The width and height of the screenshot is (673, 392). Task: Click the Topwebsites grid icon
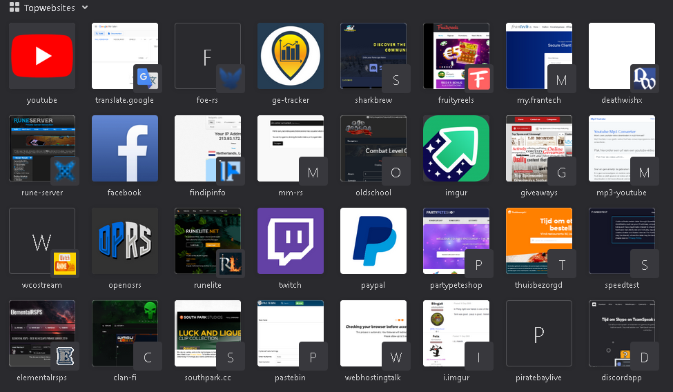click(14, 7)
